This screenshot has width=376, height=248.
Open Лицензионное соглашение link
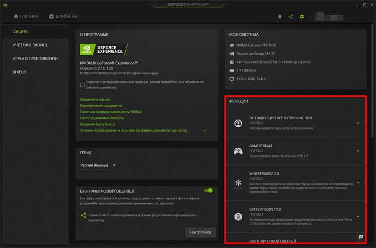click(x=101, y=106)
